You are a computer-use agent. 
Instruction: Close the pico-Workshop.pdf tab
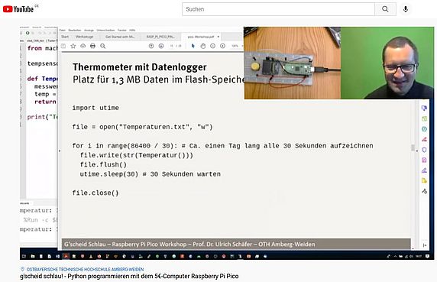click(218, 37)
